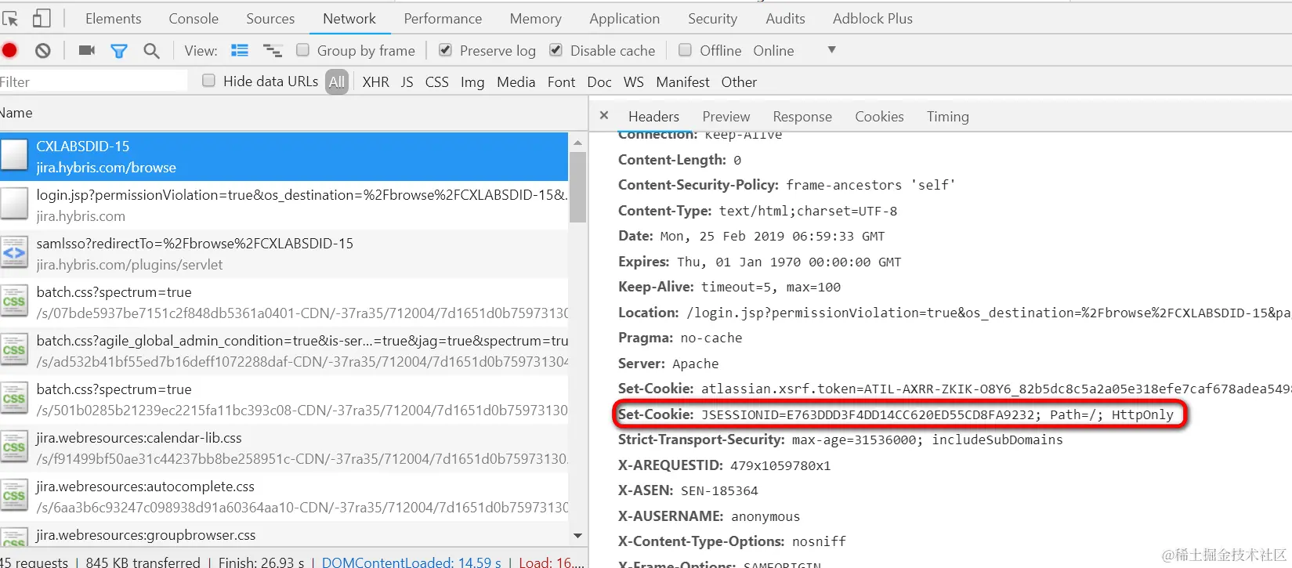The image size is (1292, 568).
Task: Select batch.css?agile_global_admin_condition request row
Action: click(x=284, y=350)
